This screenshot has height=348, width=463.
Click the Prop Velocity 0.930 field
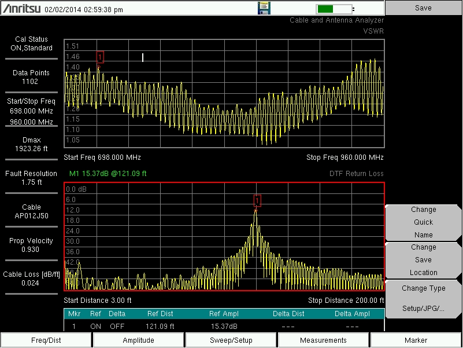tap(32, 245)
